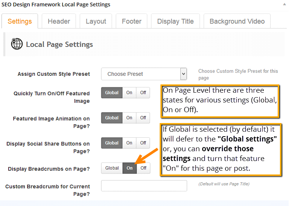Set Display Breadcrumbs to Global
This screenshot has height=206, width=289.
click(x=112, y=168)
